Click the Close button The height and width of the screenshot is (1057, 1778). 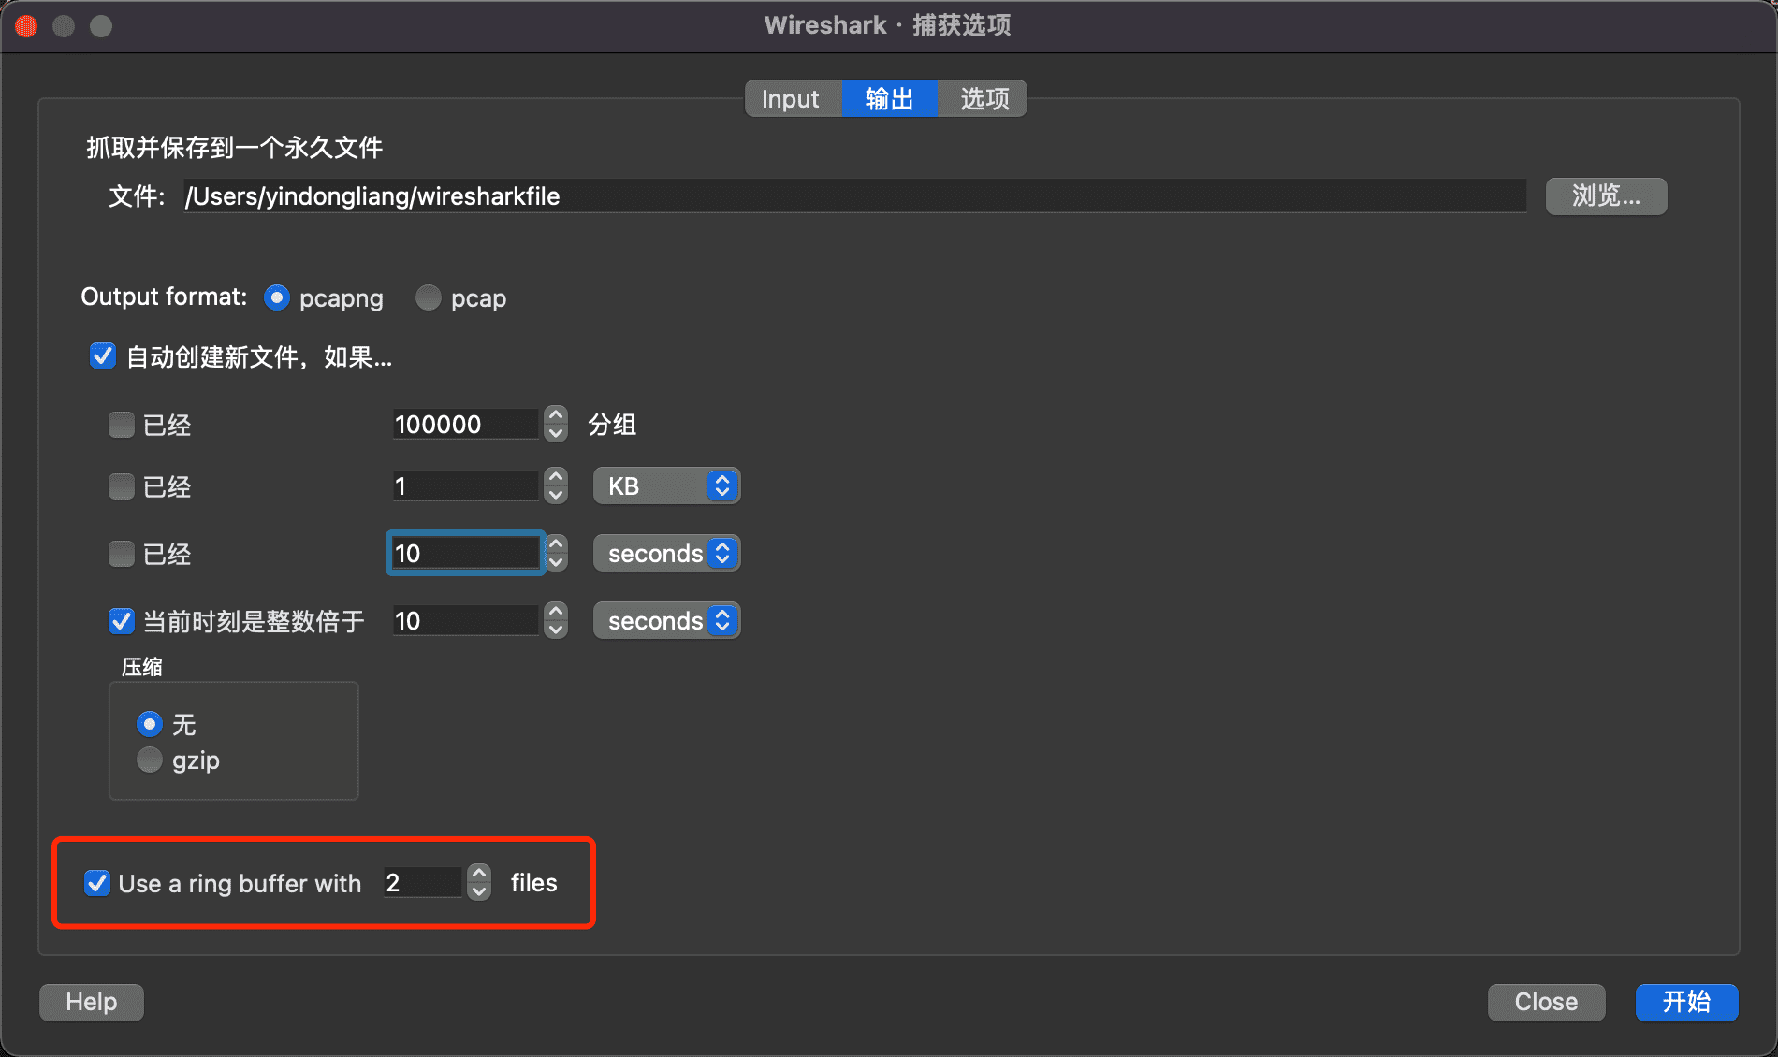pyautogui.click(x=1546, y=1003)
